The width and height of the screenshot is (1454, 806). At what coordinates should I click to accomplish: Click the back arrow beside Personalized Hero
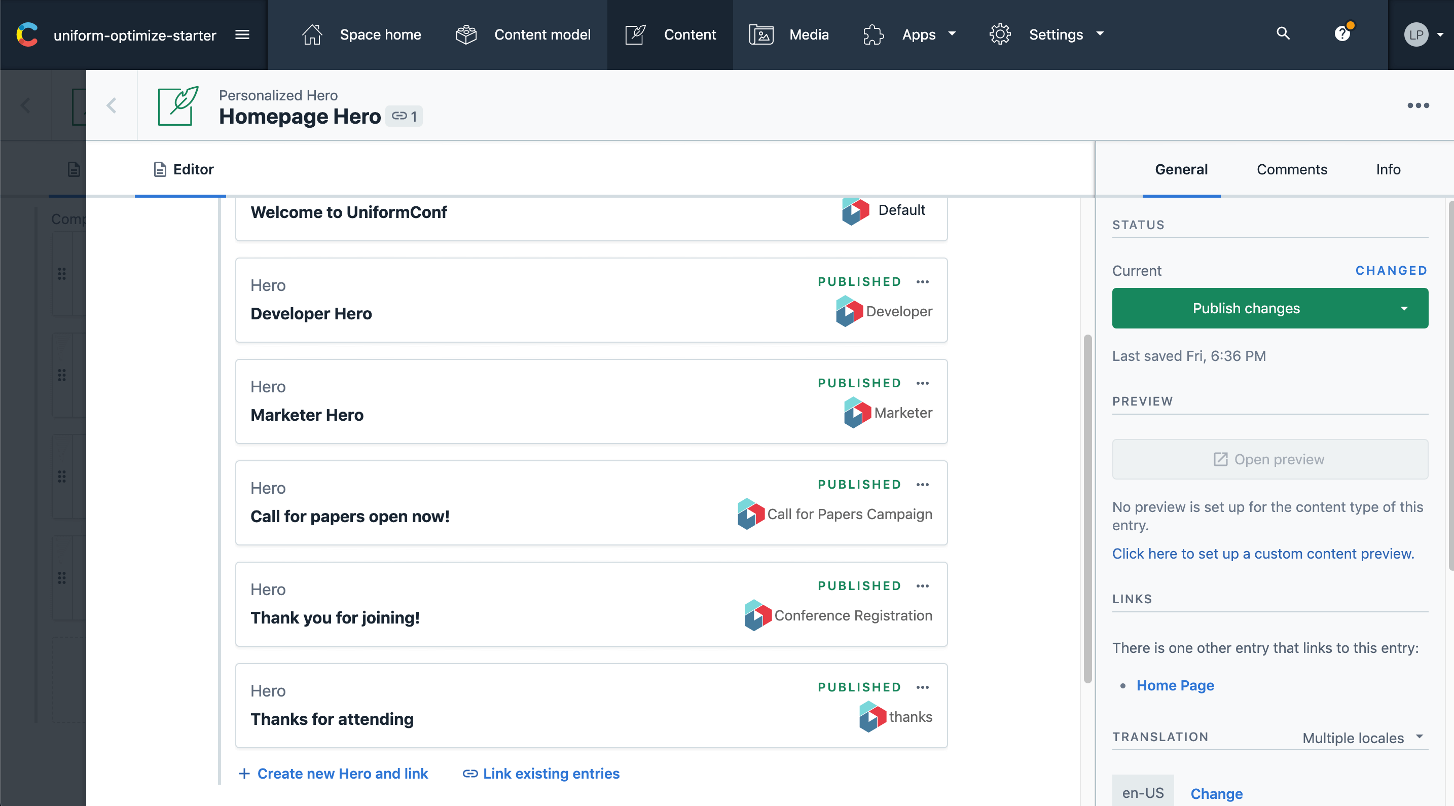click(x=112, y=105)
